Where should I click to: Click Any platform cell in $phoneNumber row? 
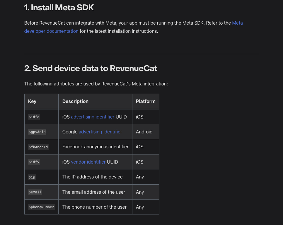pyautogui.click(x=146, y=207)
